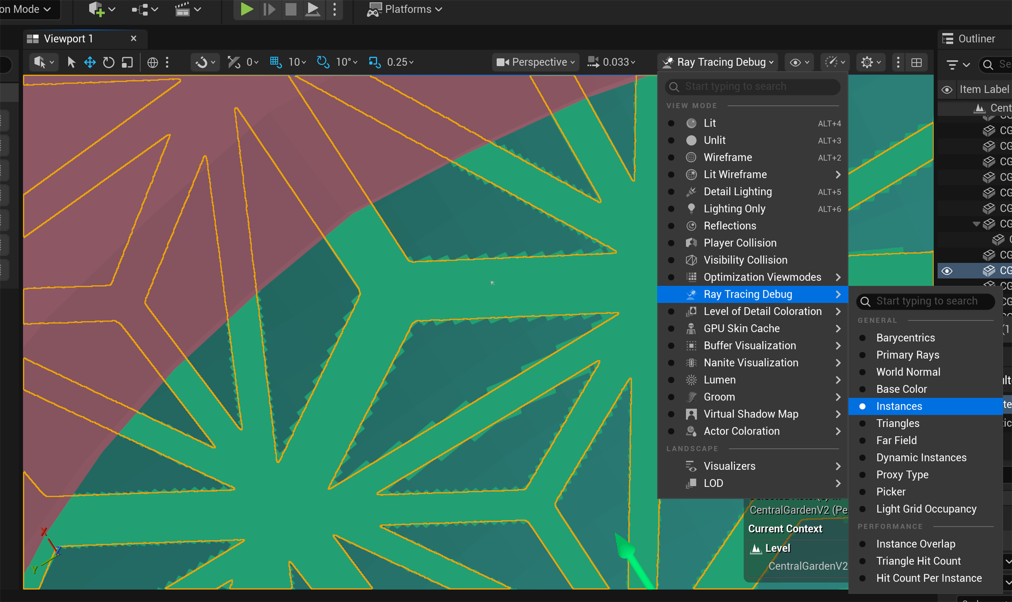Activate the Scale tool
The width and height of the screenshot is (1012, 602).
(x=128, y=62)
